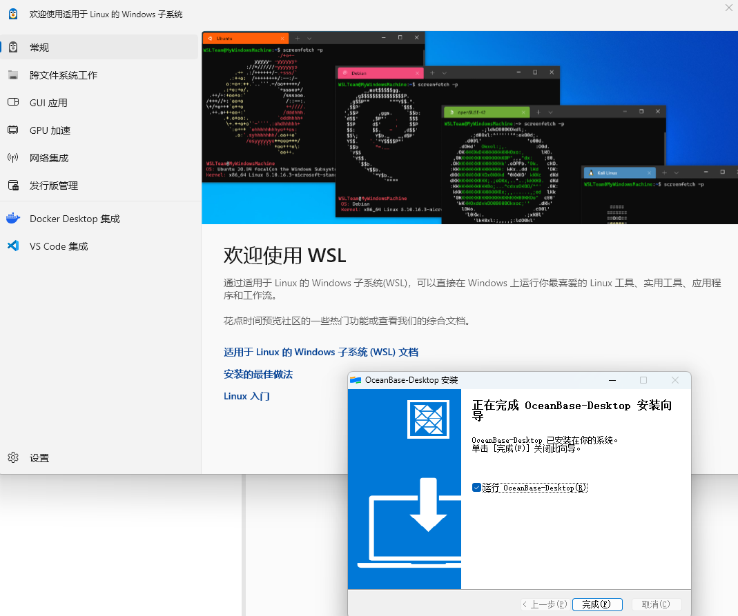Click the penguin icon beside 常规
The image size is (738, 616).
coord(13,47)
